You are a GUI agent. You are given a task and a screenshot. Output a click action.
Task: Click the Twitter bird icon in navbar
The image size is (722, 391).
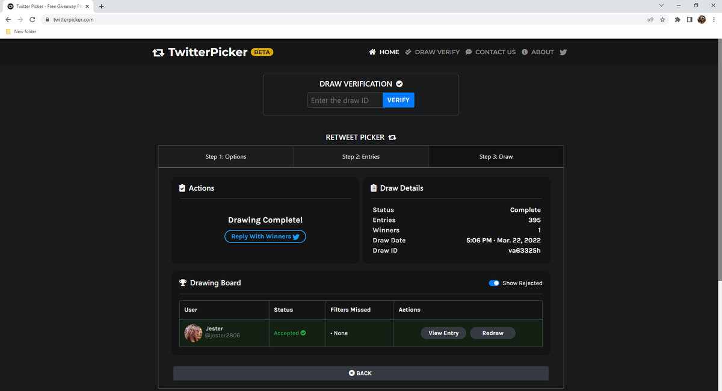563,52
